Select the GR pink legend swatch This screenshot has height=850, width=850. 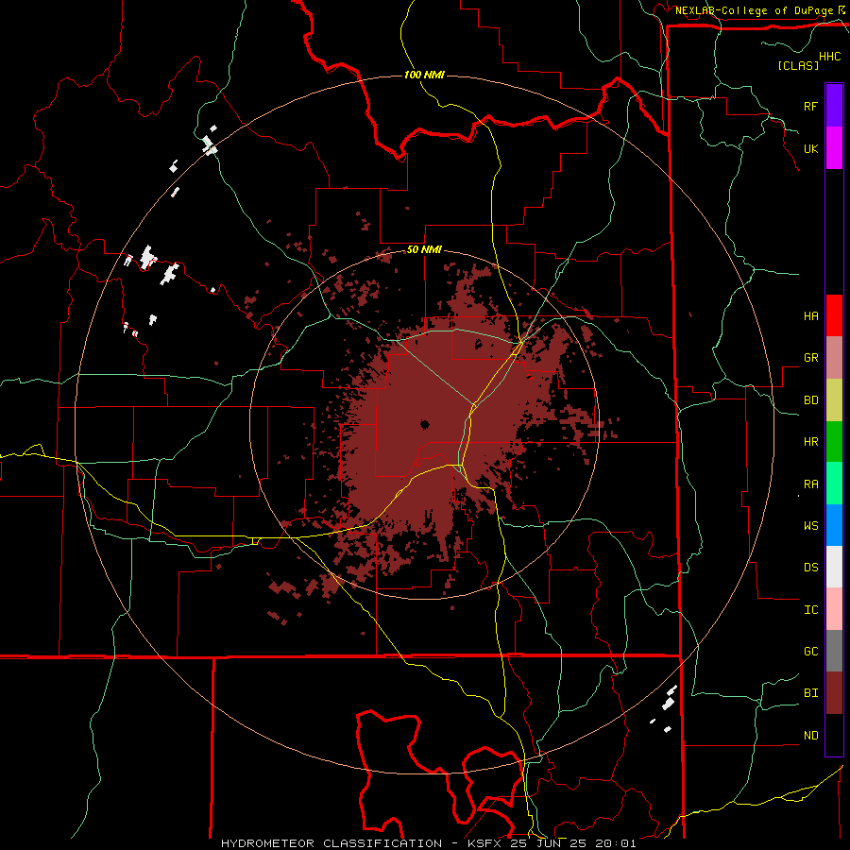(834, 358)
